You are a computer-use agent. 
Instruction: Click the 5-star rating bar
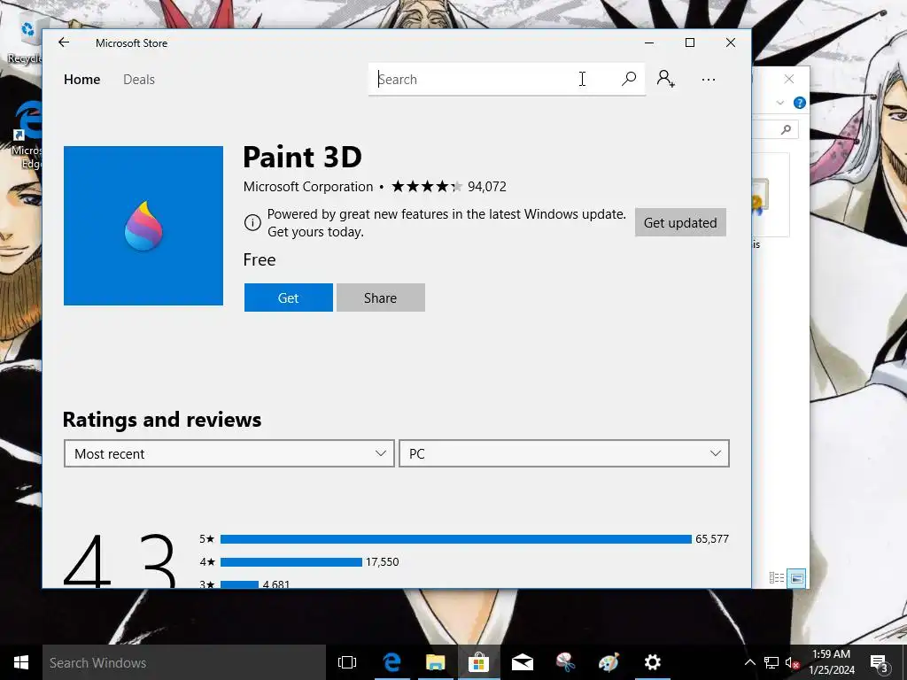tap(456, 539)
